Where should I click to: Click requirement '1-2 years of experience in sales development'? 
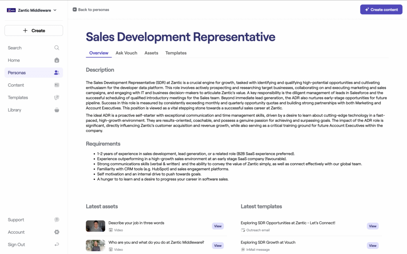(x=196, y=154)
